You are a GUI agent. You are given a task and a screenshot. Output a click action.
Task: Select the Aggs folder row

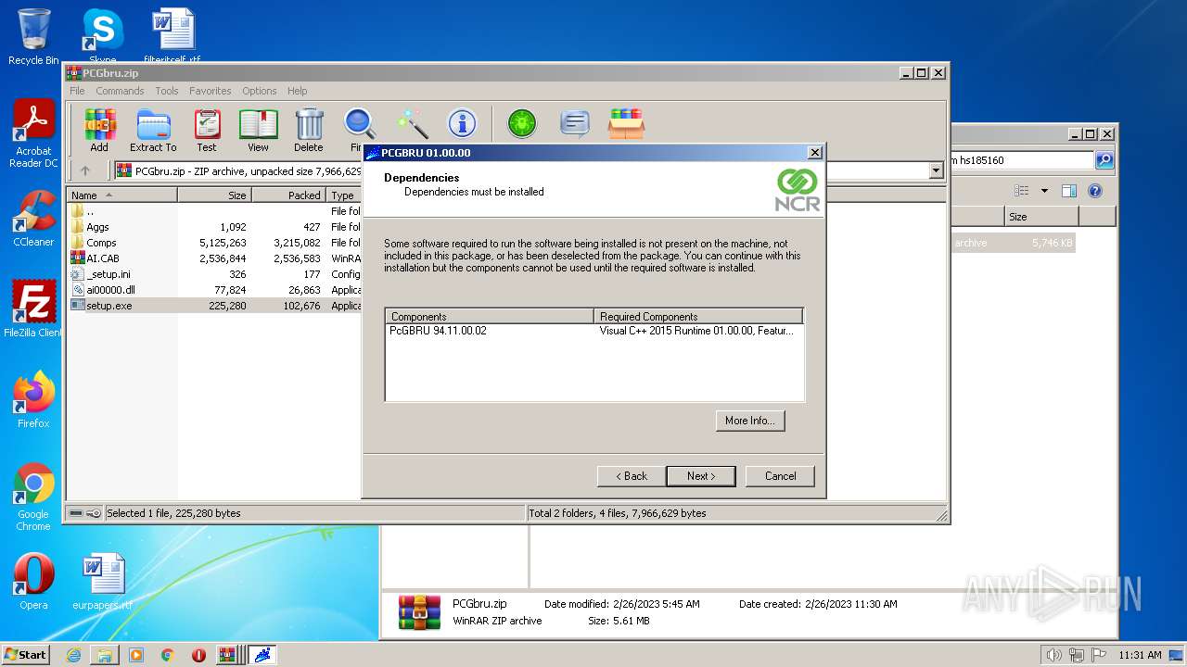pyautogui.click(x=214, y=227)
